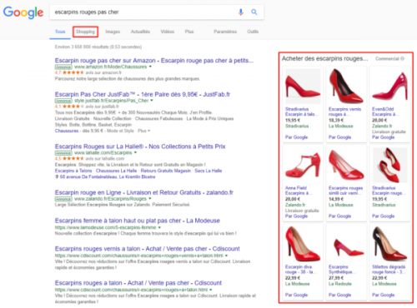The width and height of the screenshot is (417, 308).
Task: Open Retours Gratuits Magasin sitelink
Action: [x=166, y=171]
